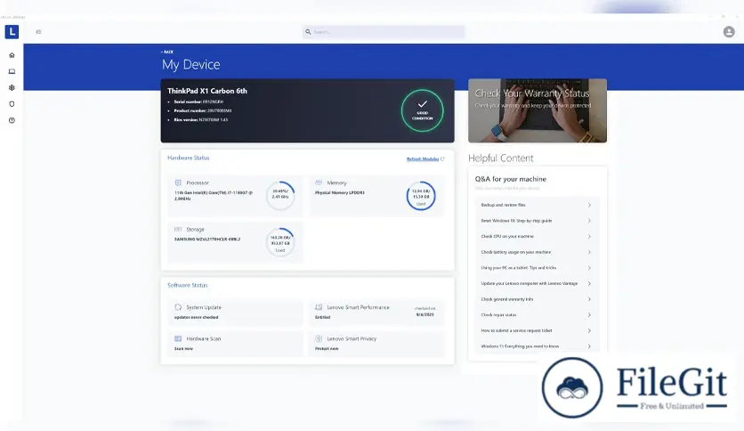Expand Using your PC as a tablet chevron
Image resolution: width=744 pixels, height=431 pixels.
(x=589, y=268)
